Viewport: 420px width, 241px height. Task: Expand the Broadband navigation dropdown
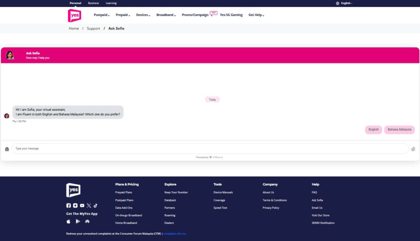pos(166,15)
